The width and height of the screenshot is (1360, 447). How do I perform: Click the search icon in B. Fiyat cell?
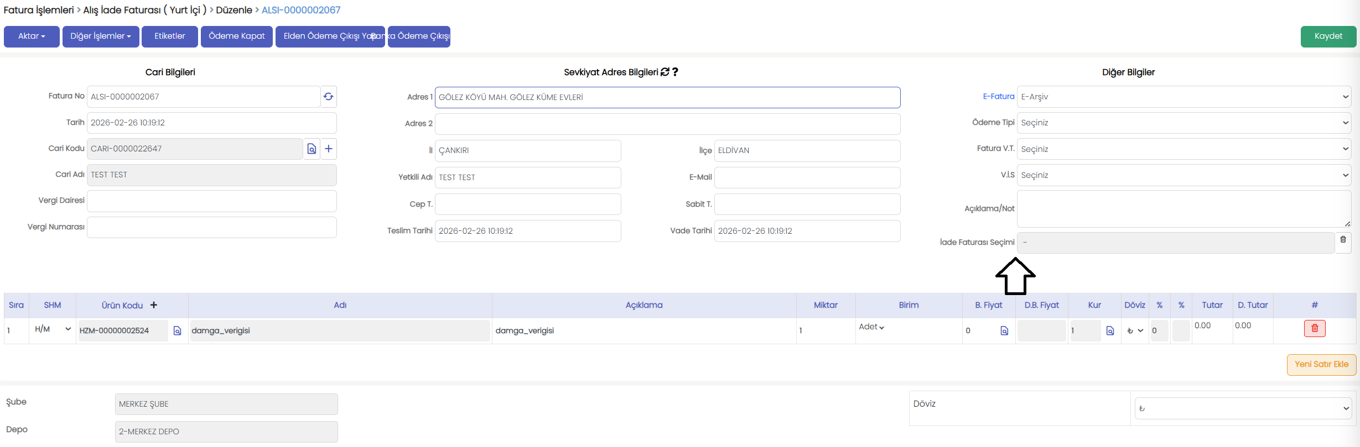coord(1004,330)
